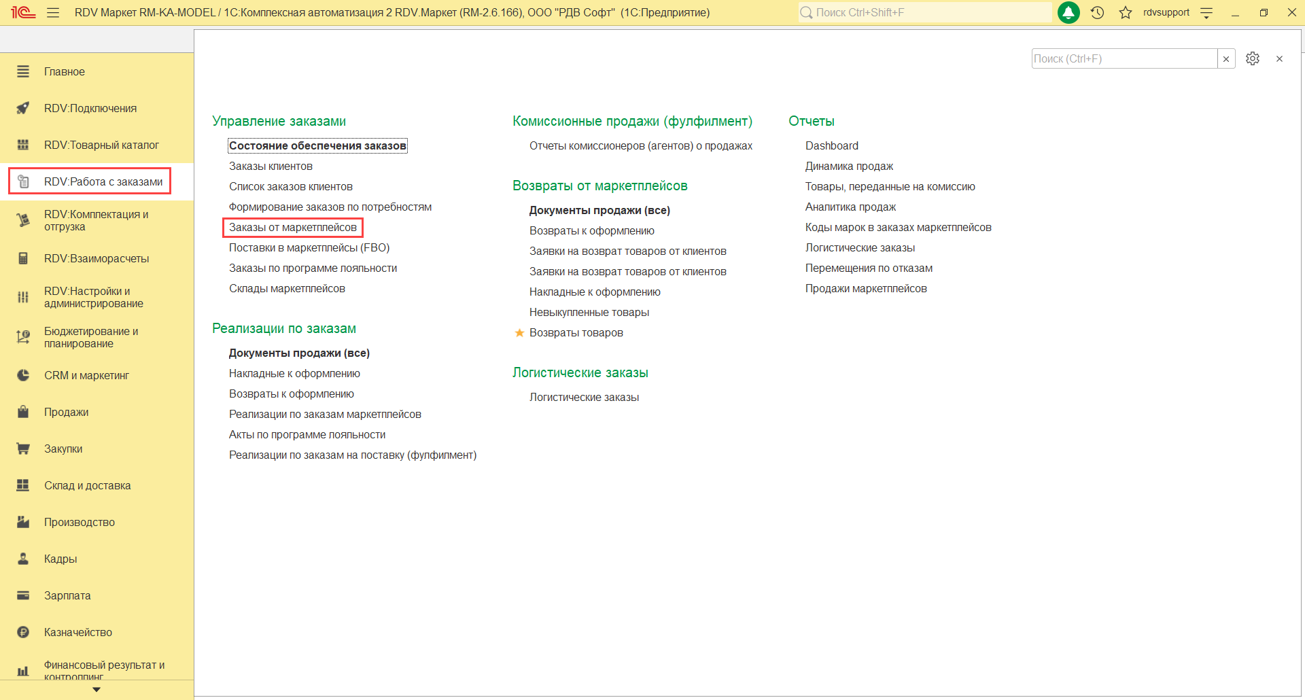The image size is (1305, 700).
Task: Open Аналитика продаж report
Action: tap(850, 207)
